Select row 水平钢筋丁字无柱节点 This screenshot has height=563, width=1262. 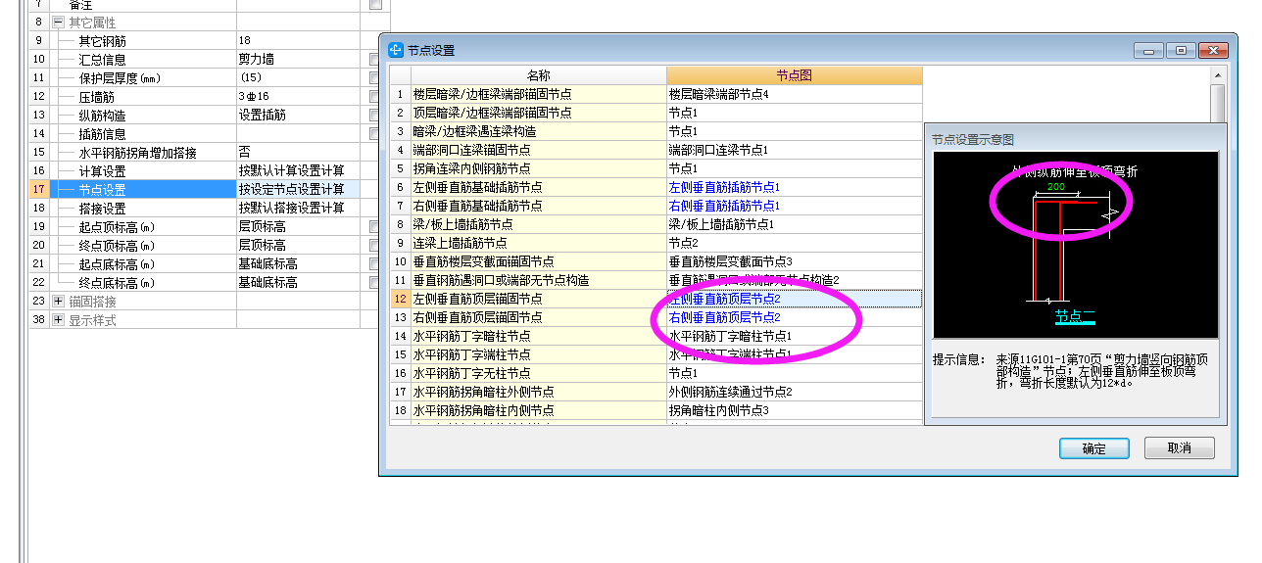pyautogui.click(x=539, y=373)
